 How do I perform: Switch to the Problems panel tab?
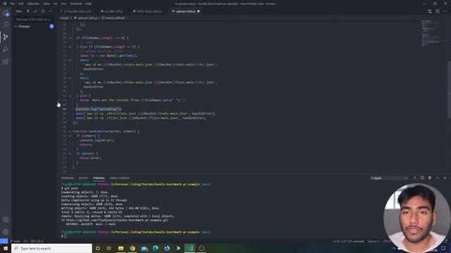click(x=68, y=178)
